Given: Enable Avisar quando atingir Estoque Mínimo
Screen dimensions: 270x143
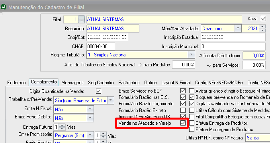Looking at the screenshot, I should coord(192,91).
